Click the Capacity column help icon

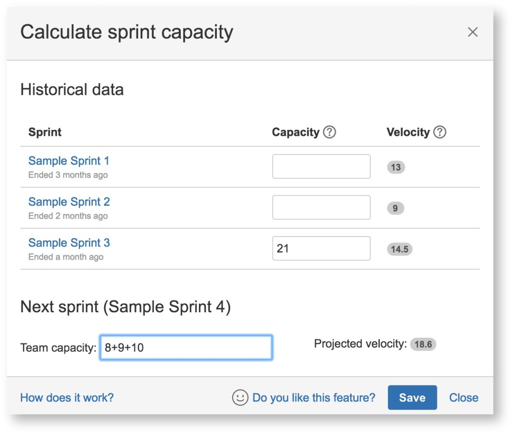329,132
